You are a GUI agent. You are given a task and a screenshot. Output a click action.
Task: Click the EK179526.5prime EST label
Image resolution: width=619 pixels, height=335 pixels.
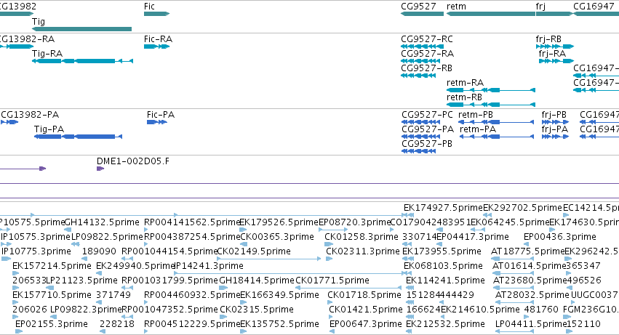point(279,222)
